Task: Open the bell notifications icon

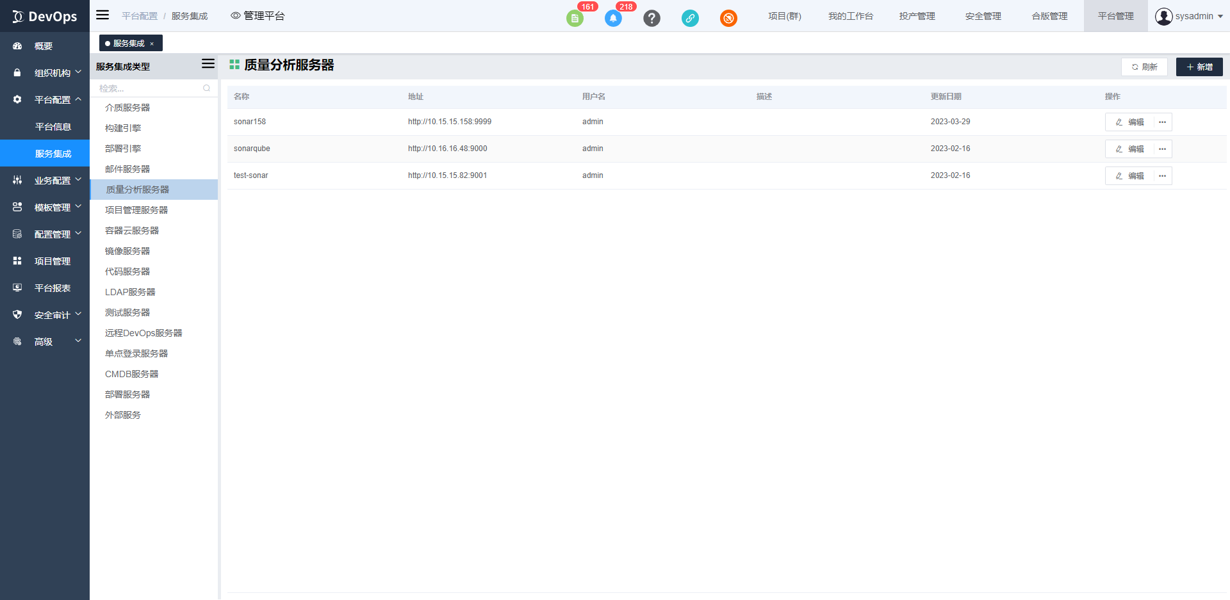Action: point(613,19)
